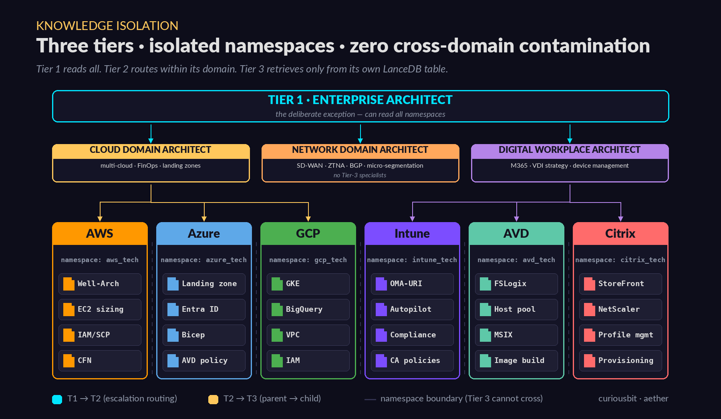Click the document icon beside CA policies
Viewport: 721px width, 419px height.
[x=381, y=361]
